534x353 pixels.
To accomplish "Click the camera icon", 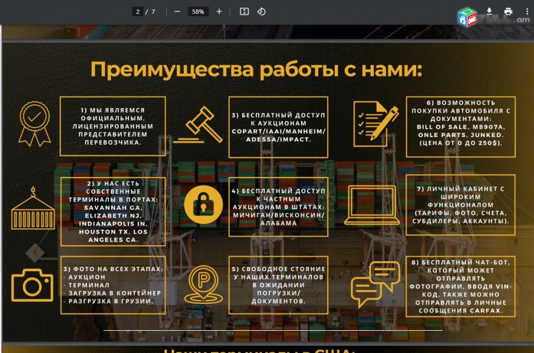I will click(x=32, y=285).
